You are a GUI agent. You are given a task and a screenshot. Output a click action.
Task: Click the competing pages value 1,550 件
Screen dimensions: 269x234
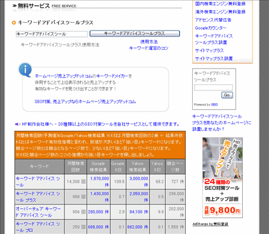(x=176, y=227)
